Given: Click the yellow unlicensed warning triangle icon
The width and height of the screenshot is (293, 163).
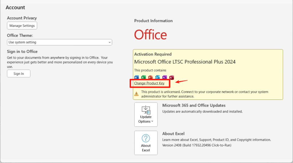Looking at the screenshot, I should 136,94.
